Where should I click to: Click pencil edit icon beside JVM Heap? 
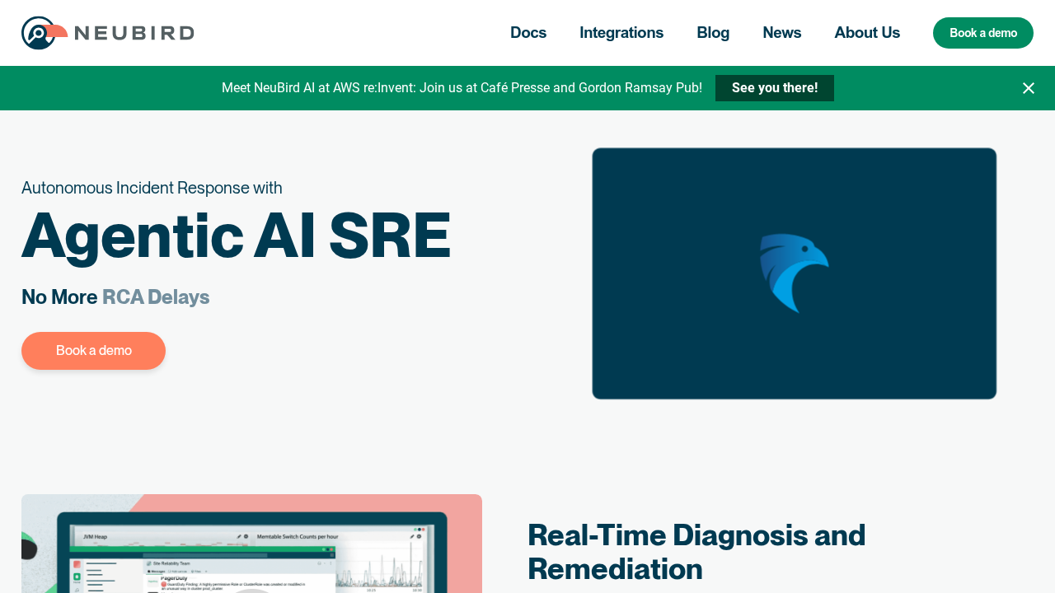(x=238, y=536)
